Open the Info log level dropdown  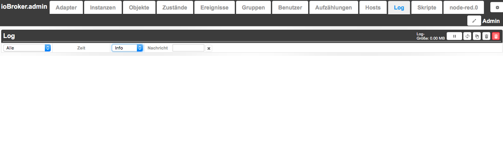tap(127, 48)
